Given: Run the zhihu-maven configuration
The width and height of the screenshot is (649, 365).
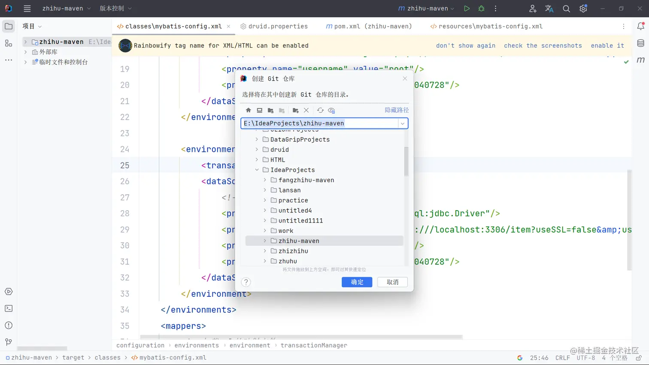Looking at the screenshot, I should [x=467, y=9].
